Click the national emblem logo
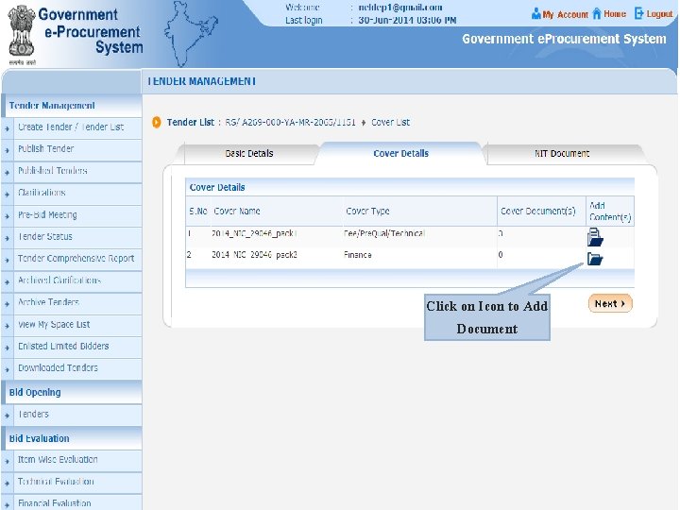This screenshot has height=510, width=680. point(21,36)
